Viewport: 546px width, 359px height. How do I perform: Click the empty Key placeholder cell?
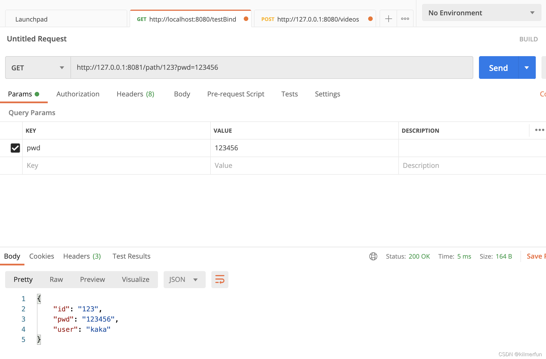pyautogui.click(x=116, y=166)
